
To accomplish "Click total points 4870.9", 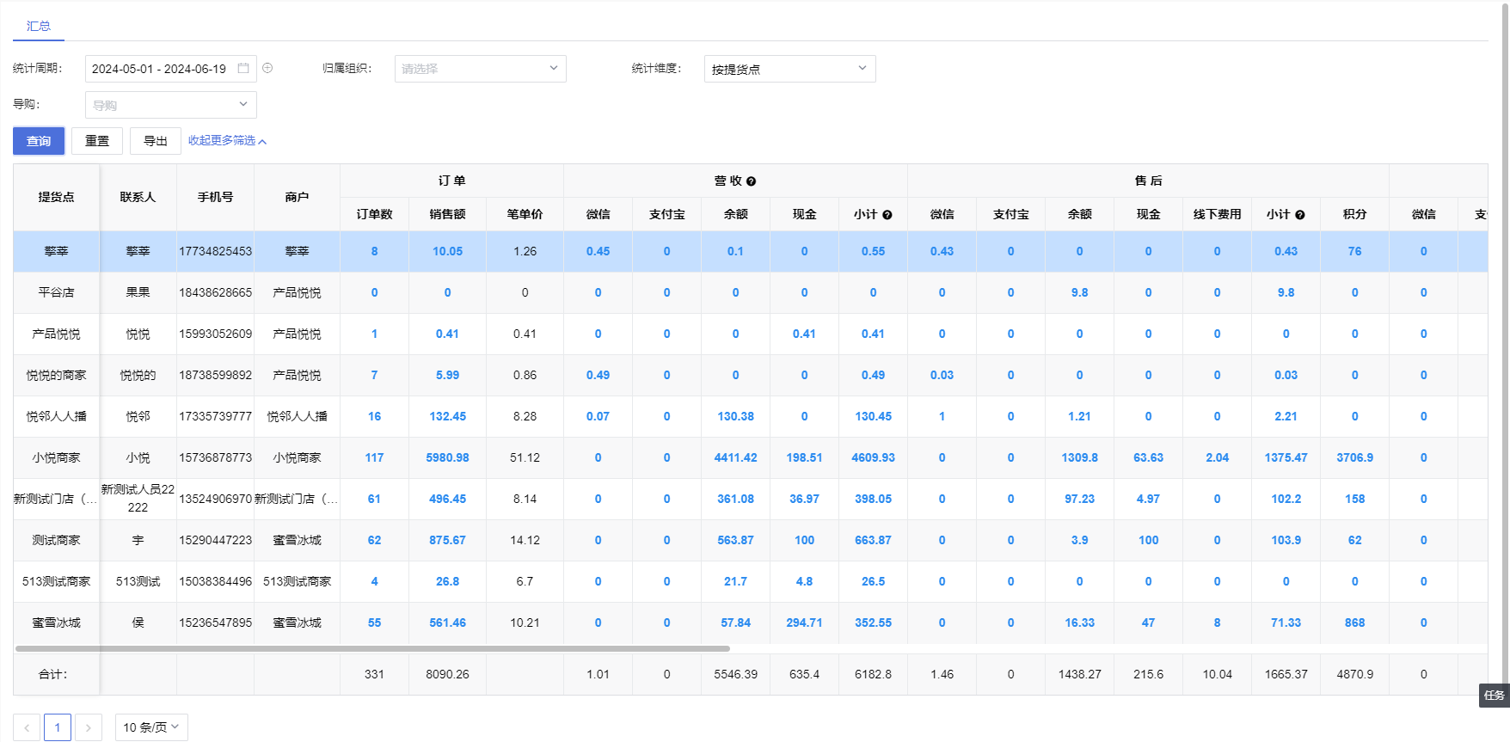I will 1354,674.
